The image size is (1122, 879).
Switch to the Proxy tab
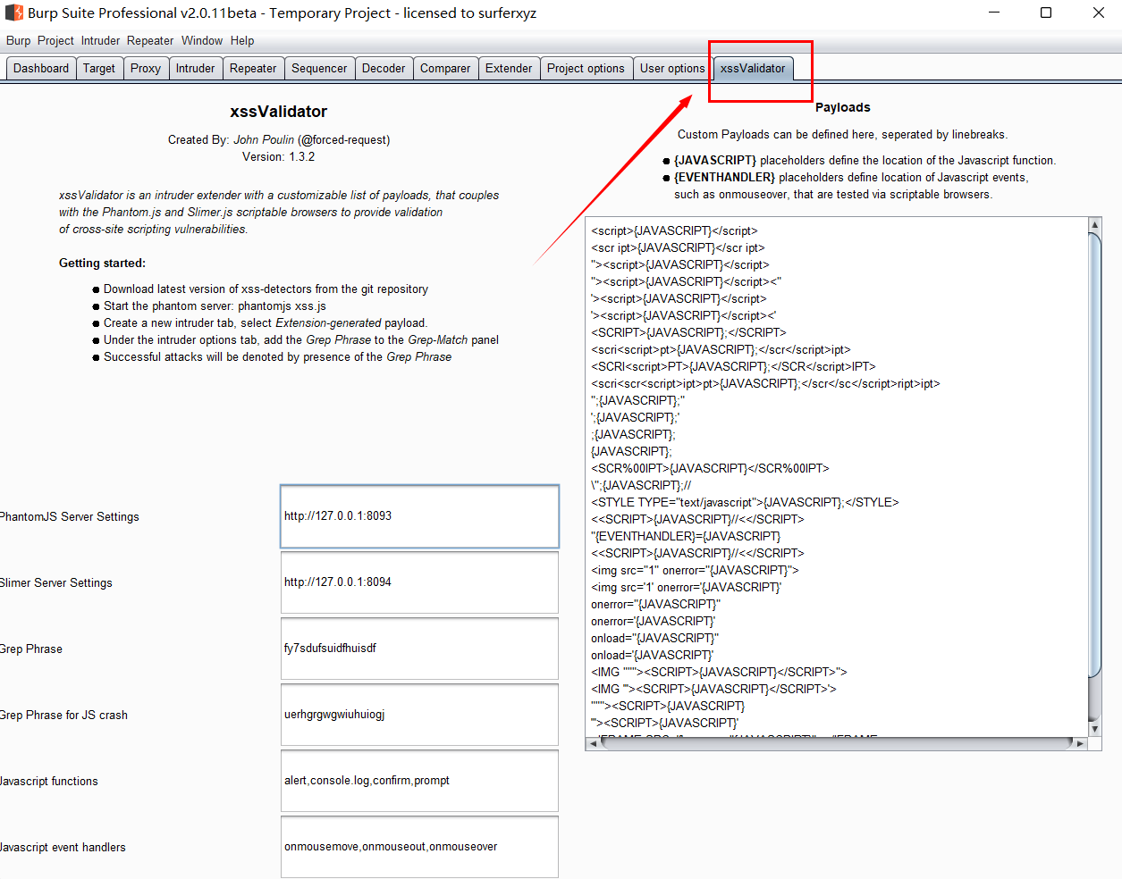click(146, 69)
